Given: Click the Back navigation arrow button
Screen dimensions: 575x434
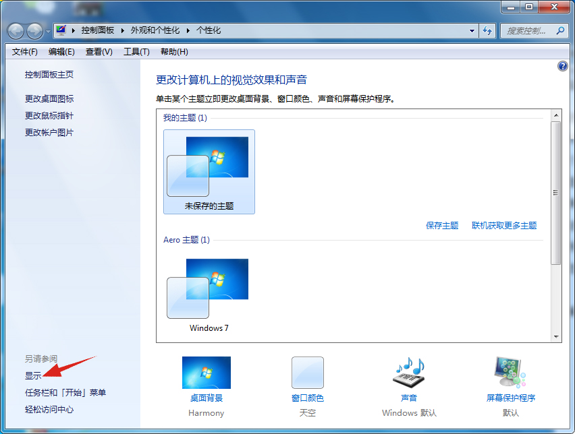Looking at the screenshot, I should pos(16,31).
